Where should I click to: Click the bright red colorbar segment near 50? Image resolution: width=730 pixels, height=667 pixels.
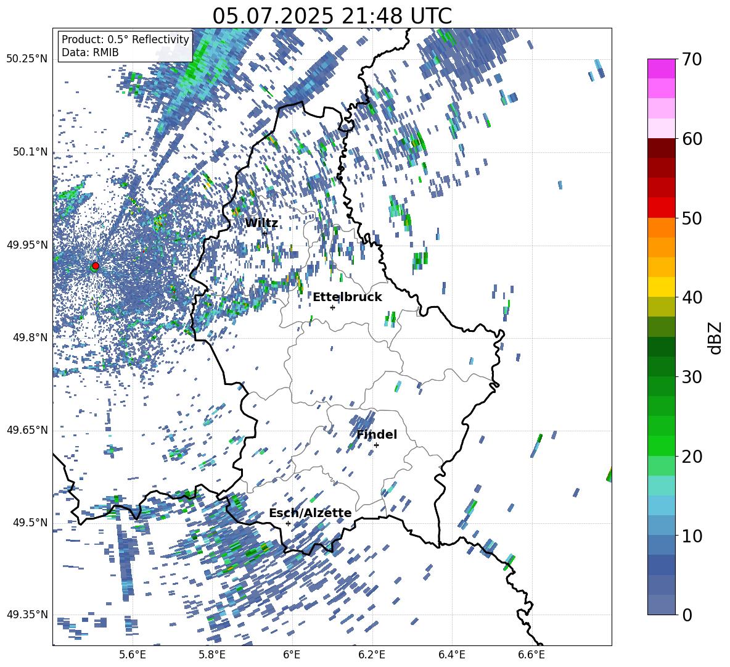click(661, 208)
